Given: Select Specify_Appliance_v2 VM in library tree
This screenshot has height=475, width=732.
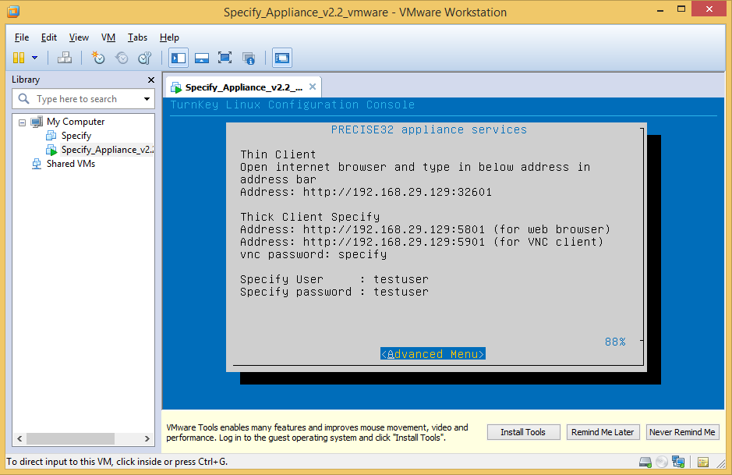Looking at the screenshot, I should tap(107, 150).
